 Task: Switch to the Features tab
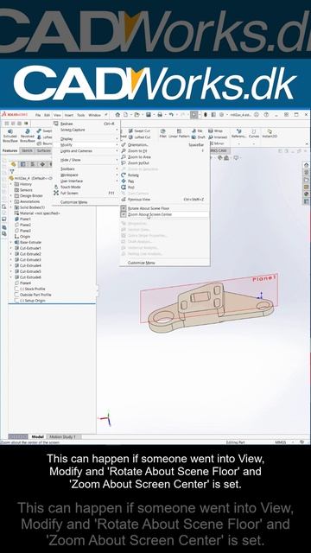10,150
